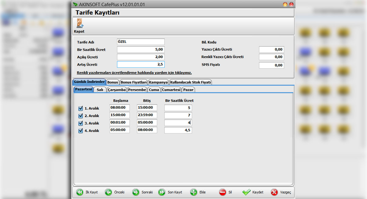The height and width of the screenshot is (199, 367).
Task: Jump to first record with İlk Kayıt arrow
Action: click(80, 192)
